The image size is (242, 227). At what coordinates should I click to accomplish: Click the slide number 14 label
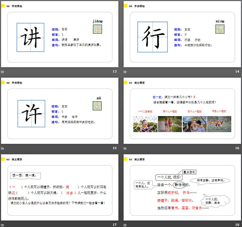[x=237, y=72]
